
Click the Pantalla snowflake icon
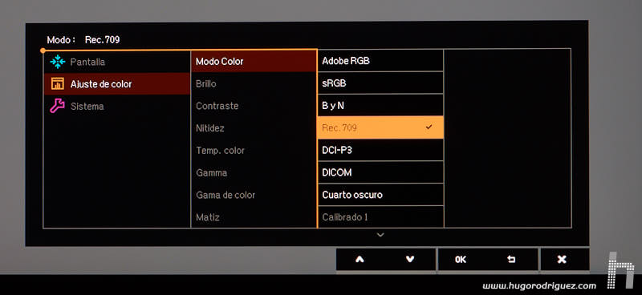58,62
